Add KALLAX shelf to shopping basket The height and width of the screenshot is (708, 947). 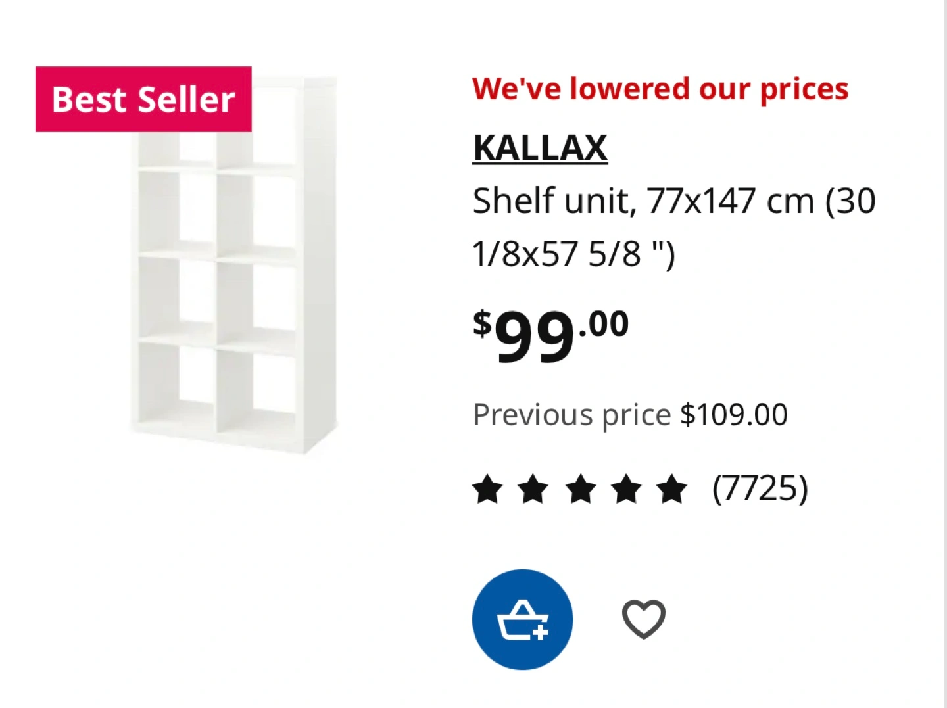tap(522, 619)
